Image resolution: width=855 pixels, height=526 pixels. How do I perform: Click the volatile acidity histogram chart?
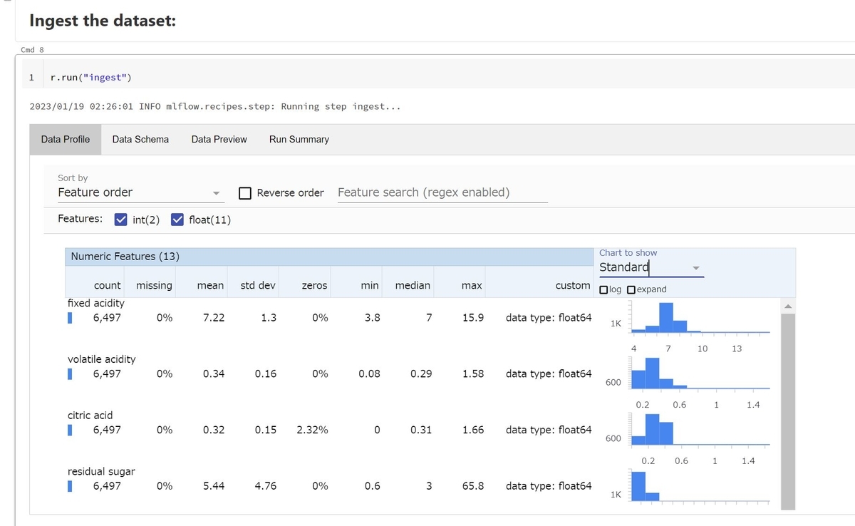click(x=700, y=374)
